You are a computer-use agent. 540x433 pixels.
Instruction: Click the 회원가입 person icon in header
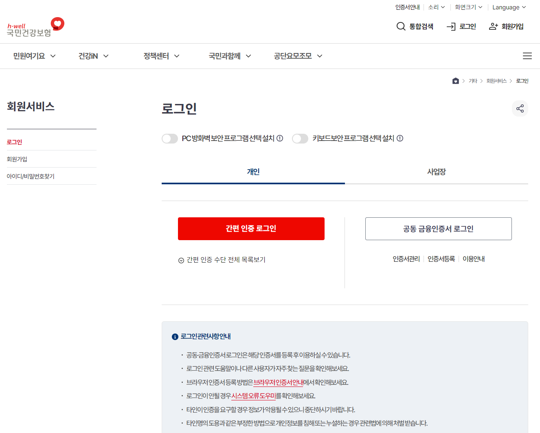493,26
